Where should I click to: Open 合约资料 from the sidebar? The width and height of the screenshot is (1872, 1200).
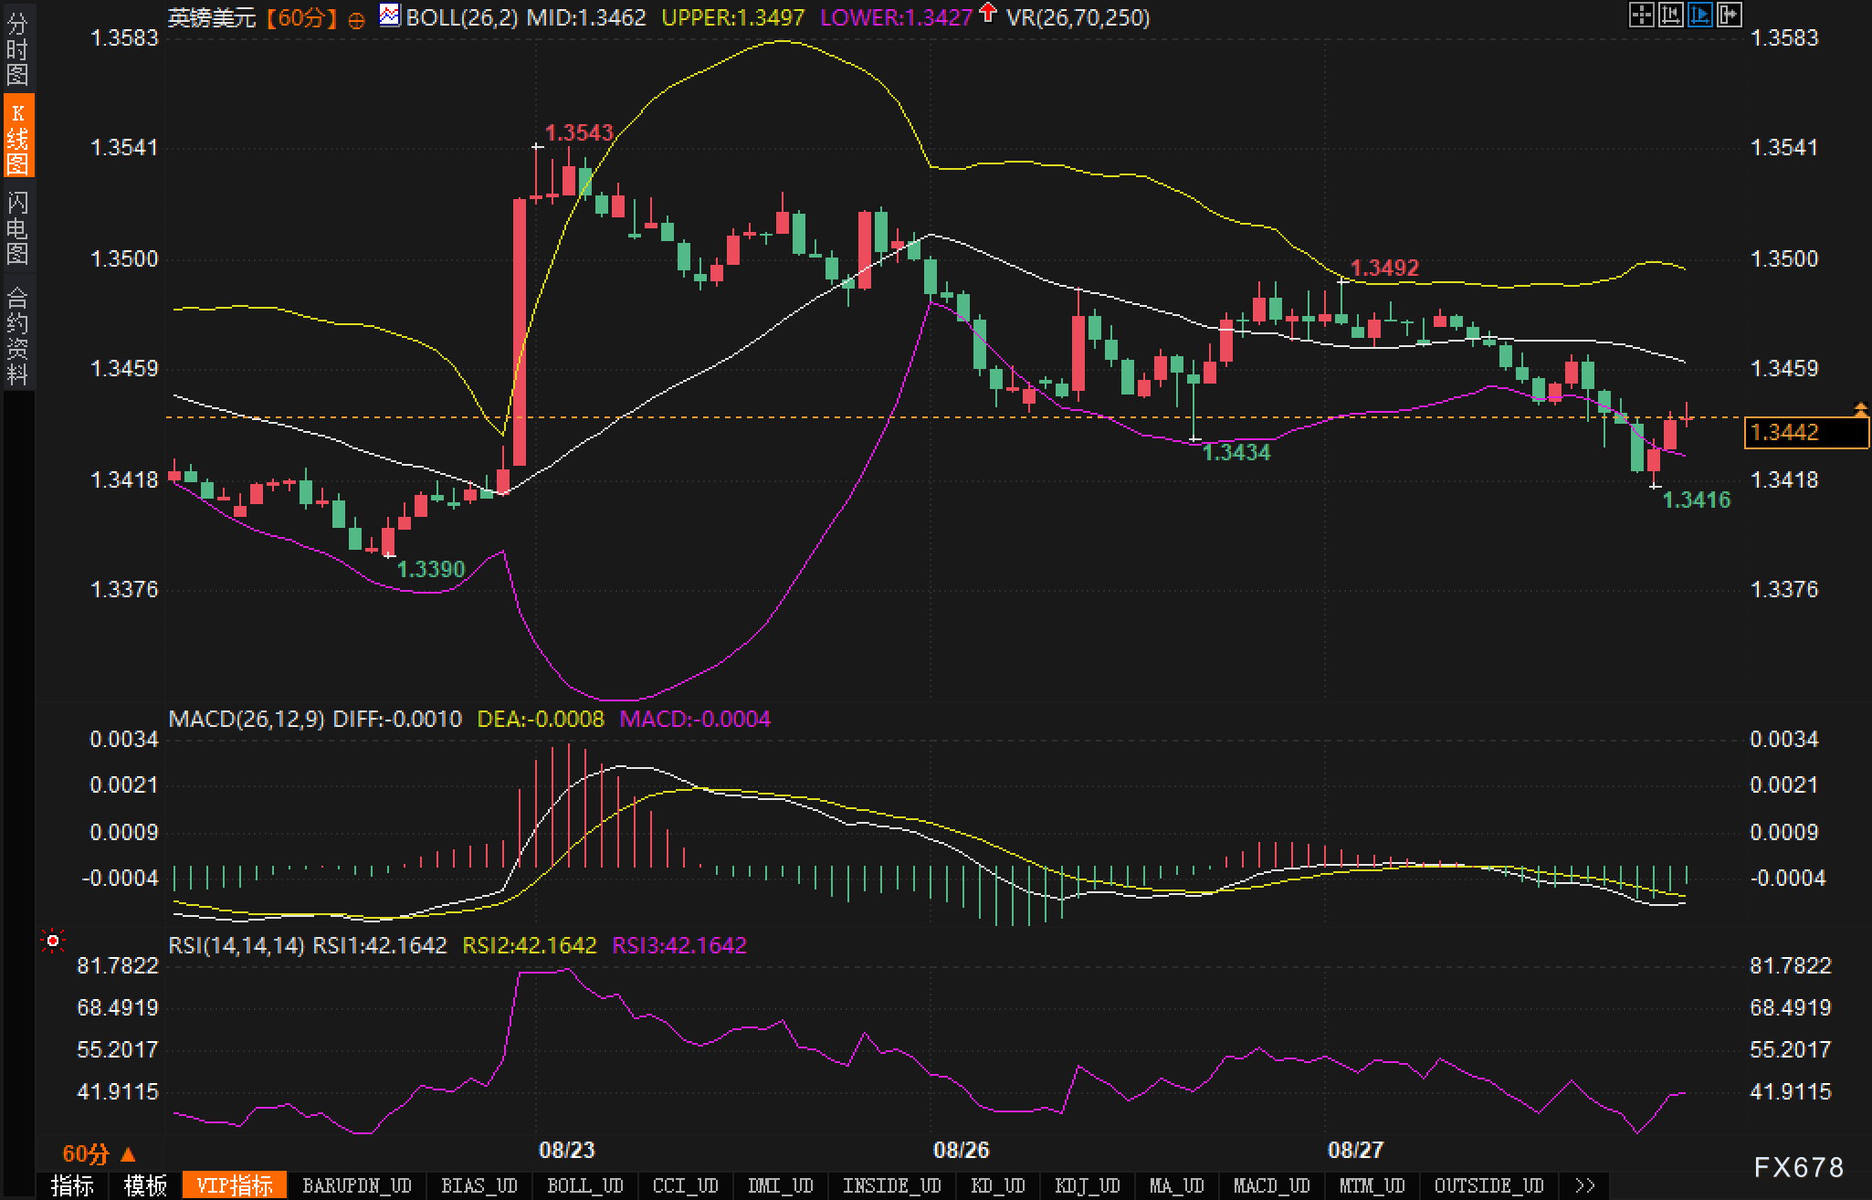(x=17, y=335)
